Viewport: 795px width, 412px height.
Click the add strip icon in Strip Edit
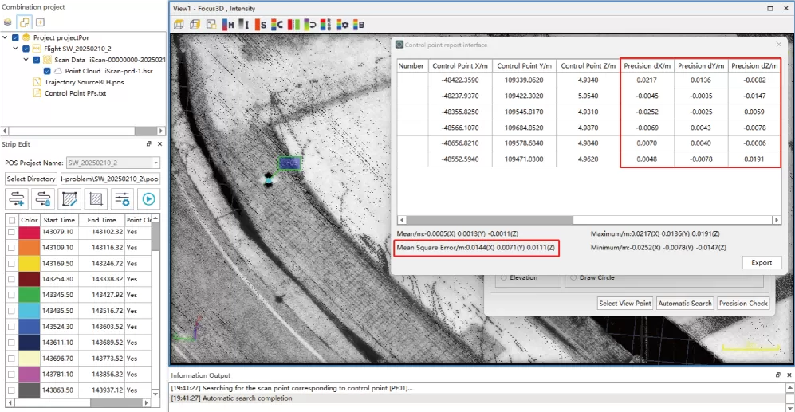(17, 199)
